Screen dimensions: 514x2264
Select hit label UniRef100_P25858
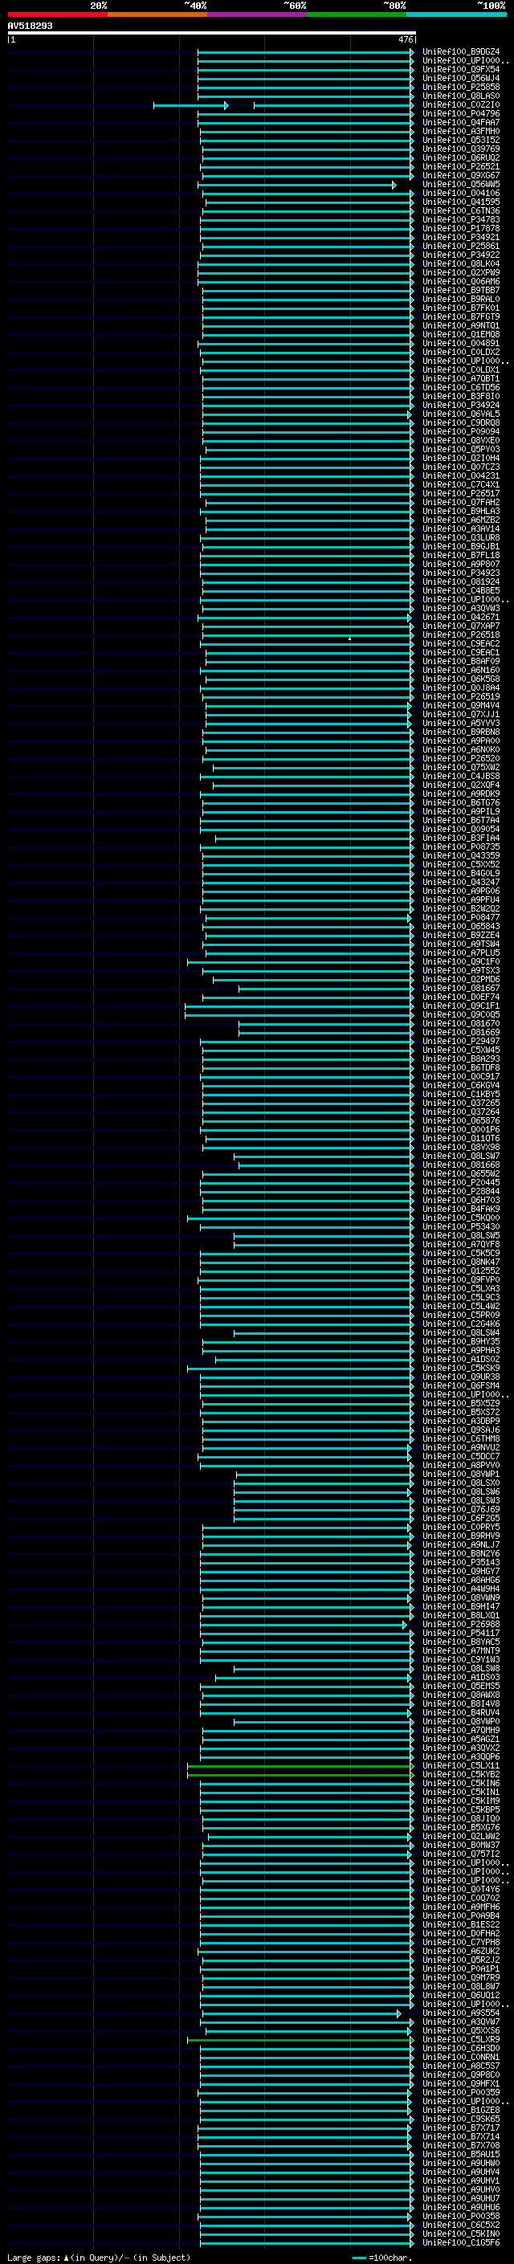[x=461, y=87]
